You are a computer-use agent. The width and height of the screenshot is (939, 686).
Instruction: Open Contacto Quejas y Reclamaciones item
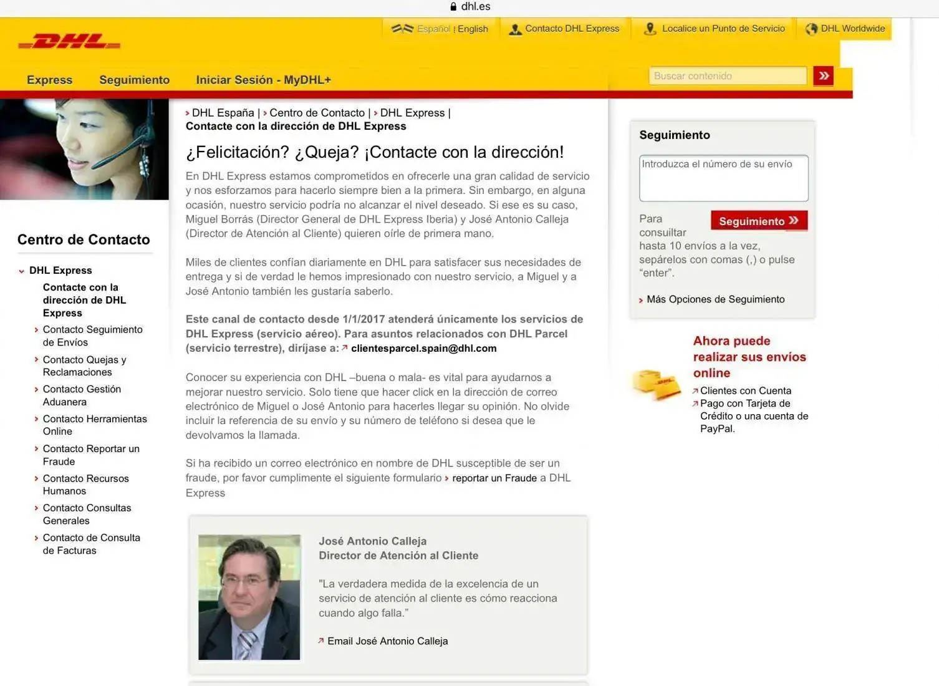point(84,365)
